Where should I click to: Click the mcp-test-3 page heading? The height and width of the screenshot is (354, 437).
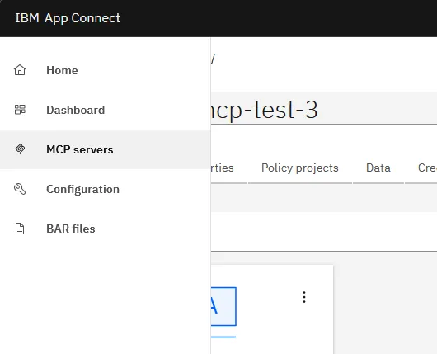point(264,110)
